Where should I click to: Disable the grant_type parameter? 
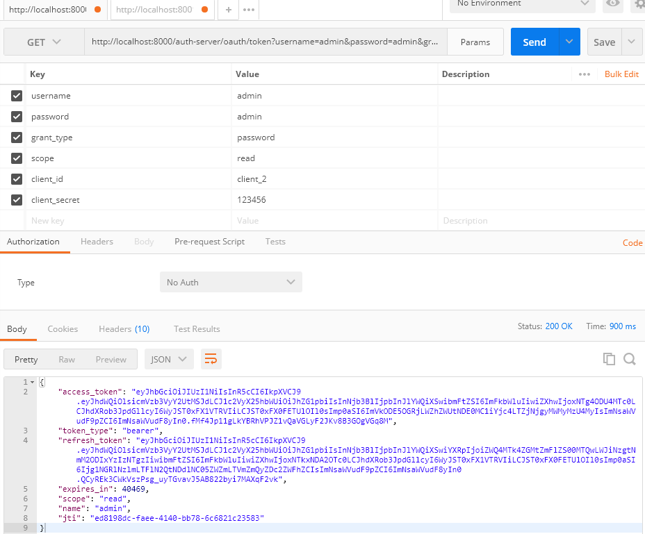point(17,137)
